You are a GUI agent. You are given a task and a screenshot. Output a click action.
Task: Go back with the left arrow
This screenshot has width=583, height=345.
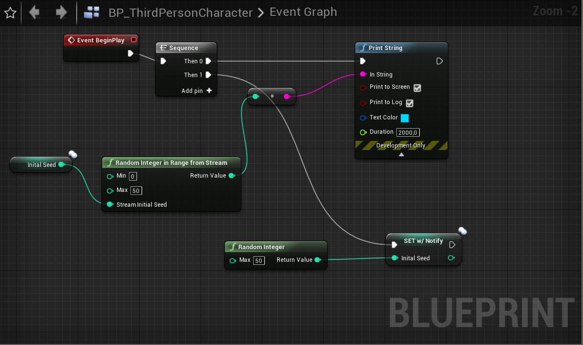point(35,12)
